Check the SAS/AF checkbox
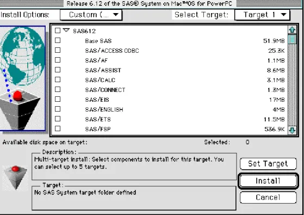 [58, 60]
